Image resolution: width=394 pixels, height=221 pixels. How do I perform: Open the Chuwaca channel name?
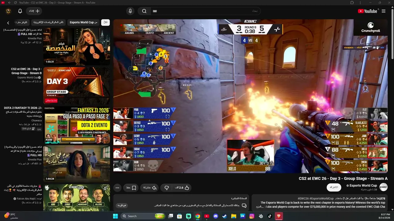pos(36,121)
